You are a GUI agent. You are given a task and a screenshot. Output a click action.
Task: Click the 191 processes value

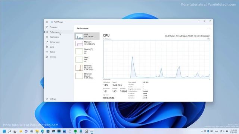105,92
